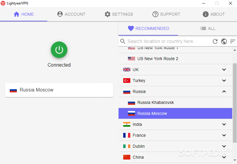
Task: Expand the UK server group
Action: 175,70
